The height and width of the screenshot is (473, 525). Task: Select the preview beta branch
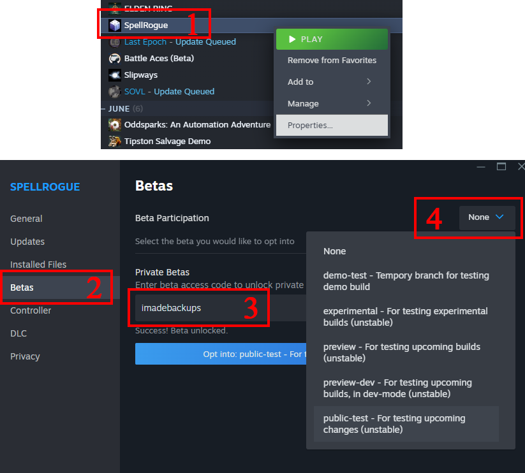pyautogui.click(x=406, y=353)
